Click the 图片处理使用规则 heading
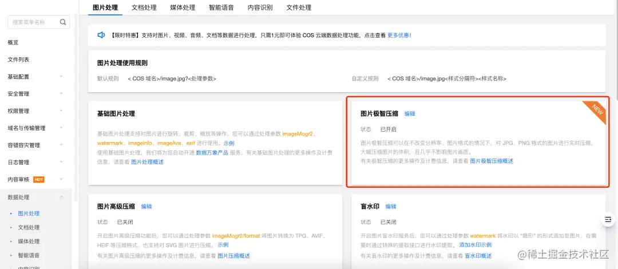The width and height of the screenshot is (618, 269). tap(122, 63)
